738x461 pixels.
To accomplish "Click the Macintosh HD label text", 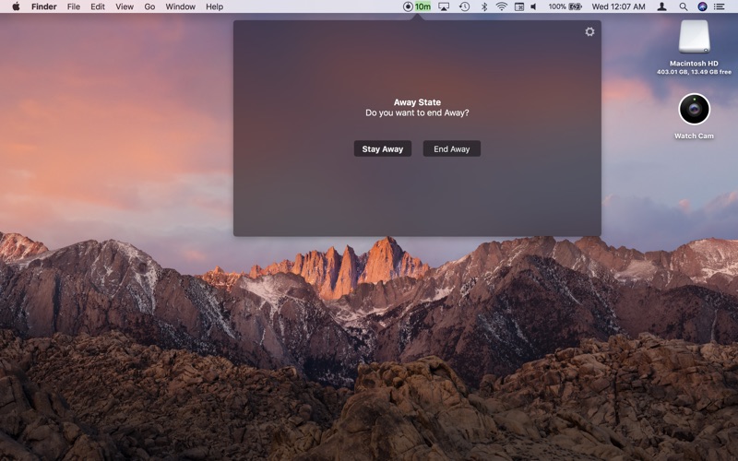I will click(694, 64).
